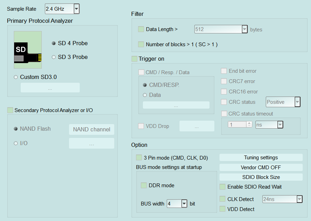Check the CMD / Resp. / Data option
Viewport: 311px width, 221px height.
click(141, 72)
